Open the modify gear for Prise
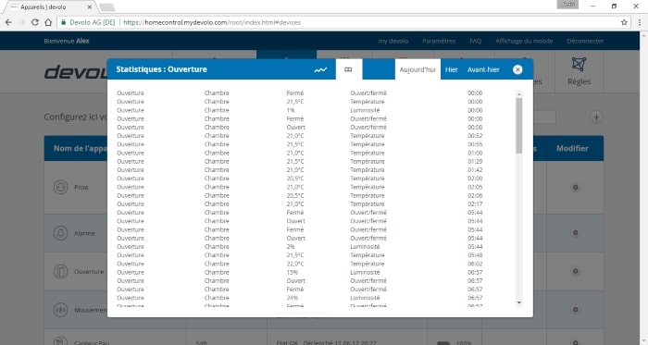Screen dimensions: 648x345 (575, 188)
